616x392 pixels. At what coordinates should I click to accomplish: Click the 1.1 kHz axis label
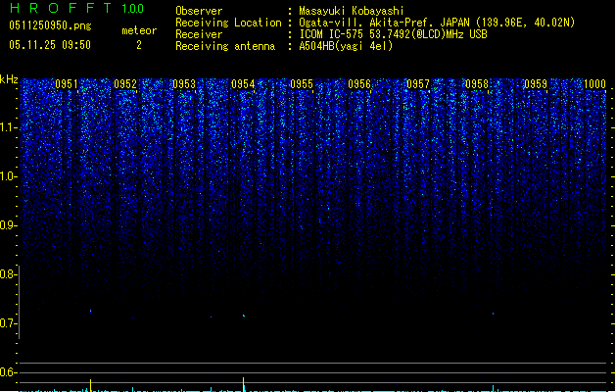pos(9,127)
